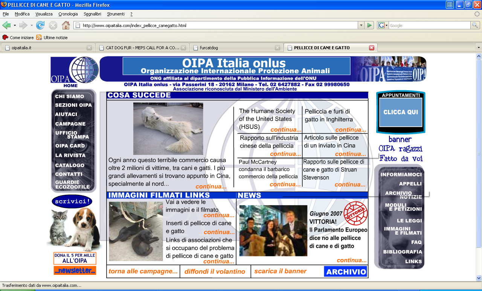Open the Strumenti menu
The width and height of the screenshot is (482, 291).
(116, 14)
